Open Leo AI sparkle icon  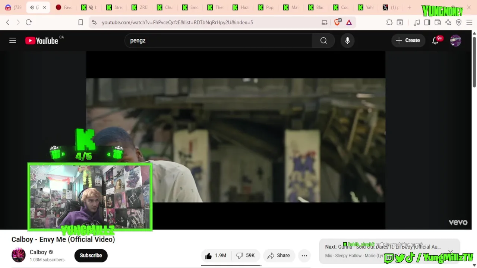point(448,22)
